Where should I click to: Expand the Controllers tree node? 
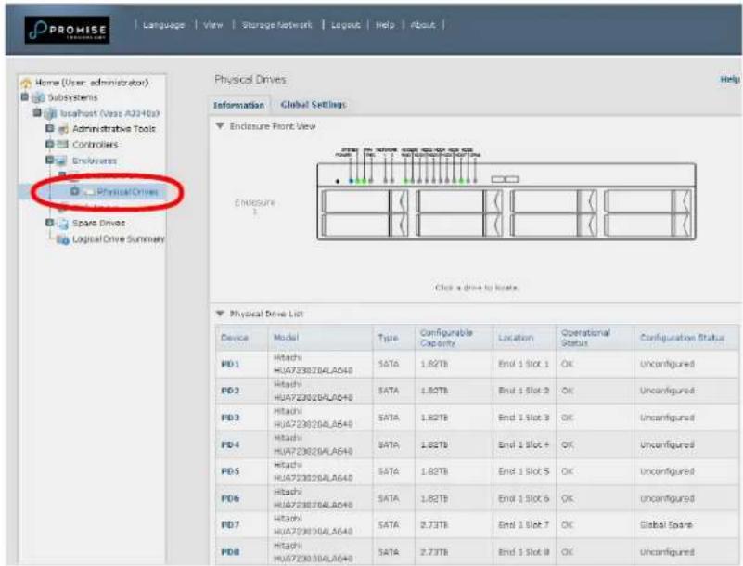(49, 144)
